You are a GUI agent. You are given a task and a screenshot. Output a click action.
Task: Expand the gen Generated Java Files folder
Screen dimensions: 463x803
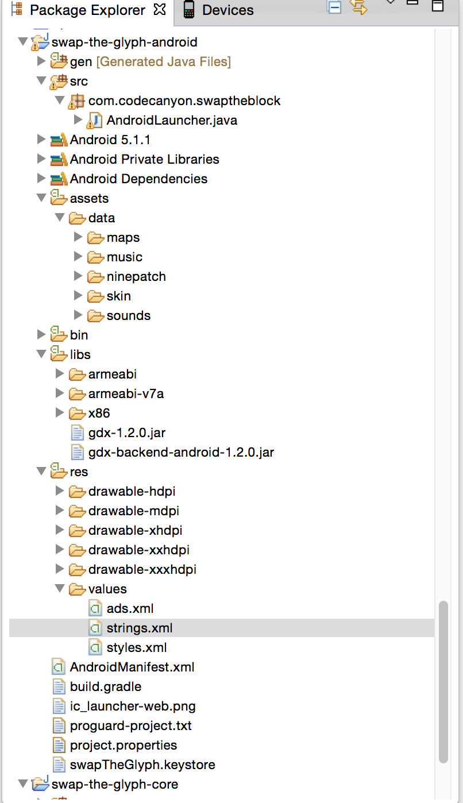41,61
